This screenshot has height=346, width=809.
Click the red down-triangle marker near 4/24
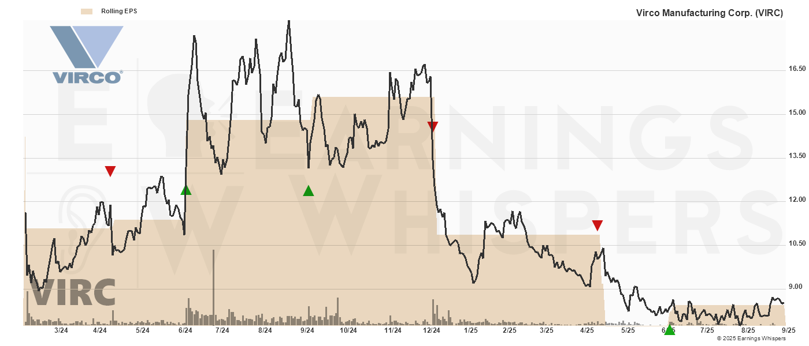pos(110,171)
